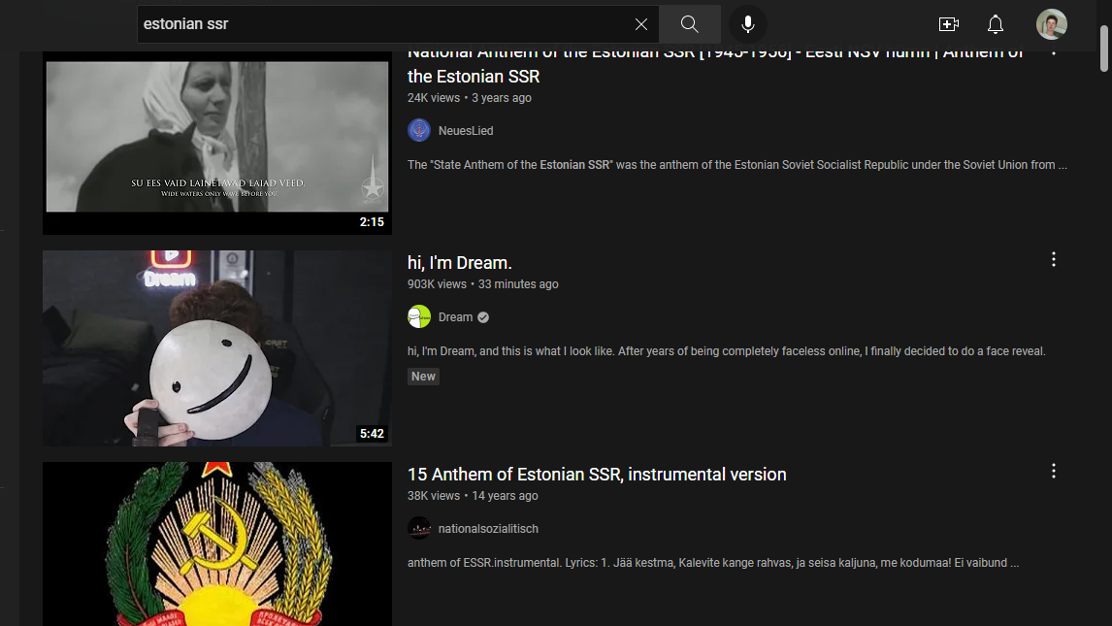Go to the Dream channel name
The image size is (1112, 626).
tap(455, 317)
